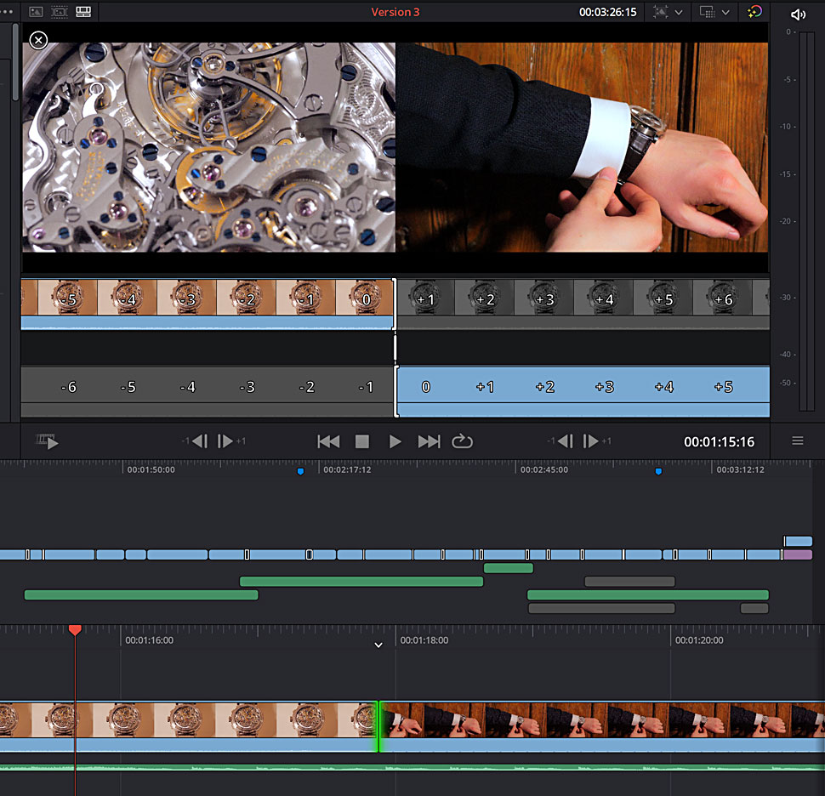Click the Fast Review playback icon

pyautogui.click(x=48, y=441)
